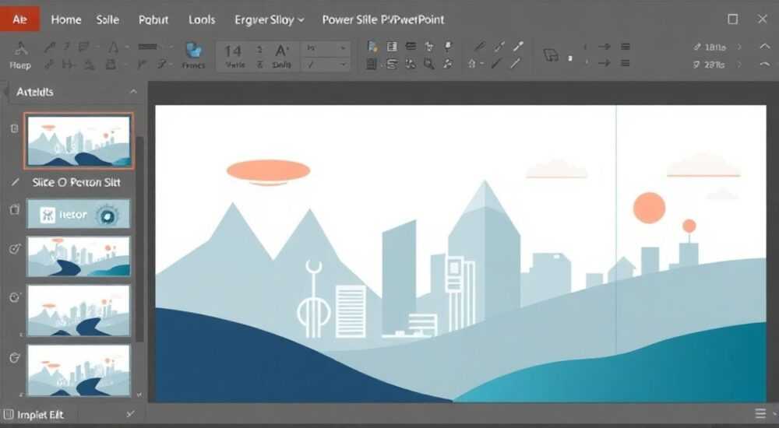Select the last visible slide thumbnail
This screenshot has width=779, height=428.
click(x=79, y=370)
